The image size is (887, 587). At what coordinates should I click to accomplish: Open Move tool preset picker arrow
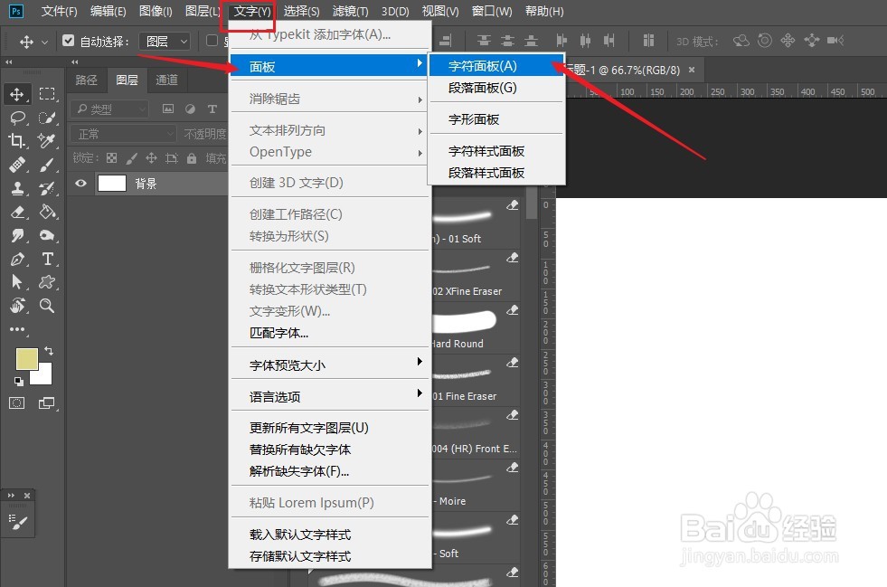tap(44, 42)
